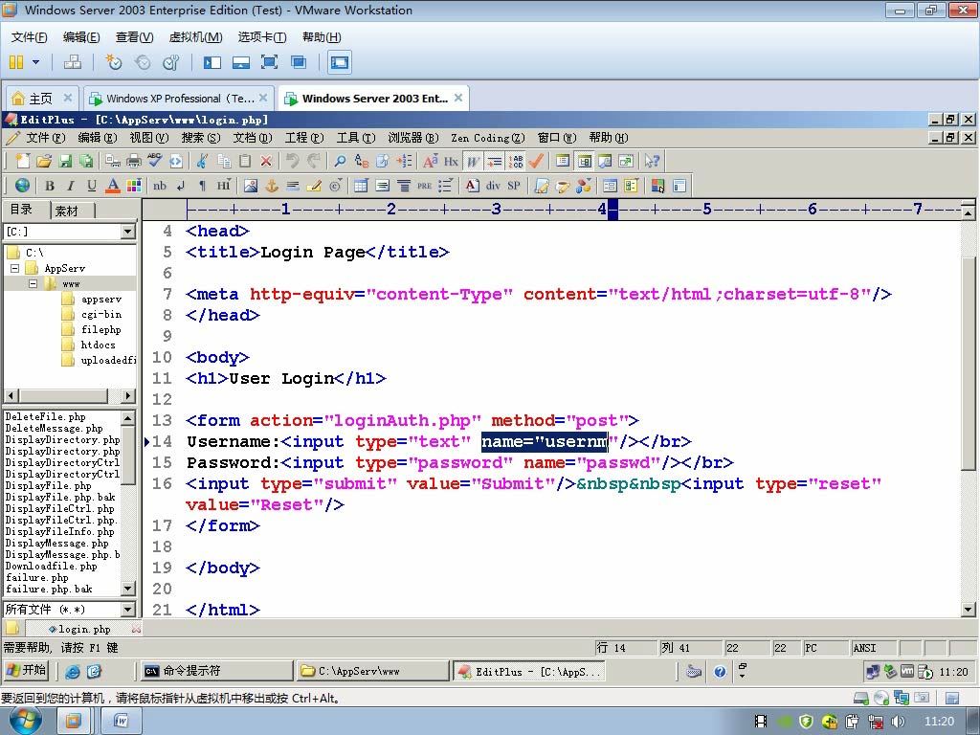The height and width of the screenshot is (735, 980).
Task: Select the 目录 sidebar tab
Action: tap(21, 210)
